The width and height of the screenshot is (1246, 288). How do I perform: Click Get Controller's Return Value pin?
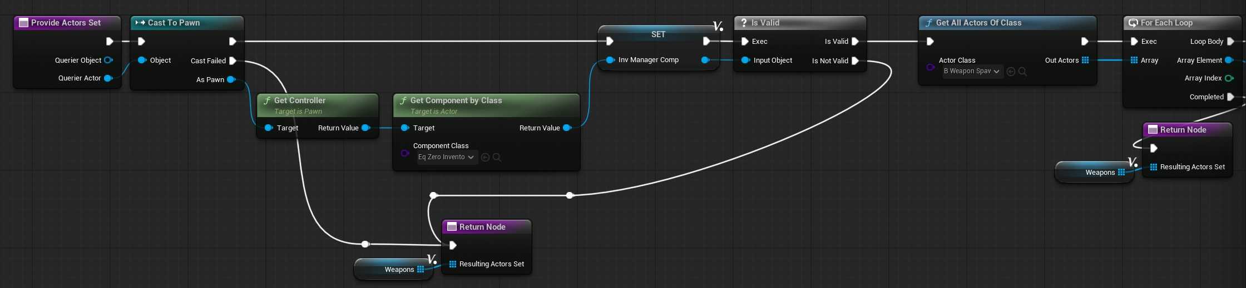click(365, 128)
